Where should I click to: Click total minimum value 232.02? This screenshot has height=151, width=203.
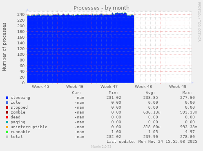point(114,137)
